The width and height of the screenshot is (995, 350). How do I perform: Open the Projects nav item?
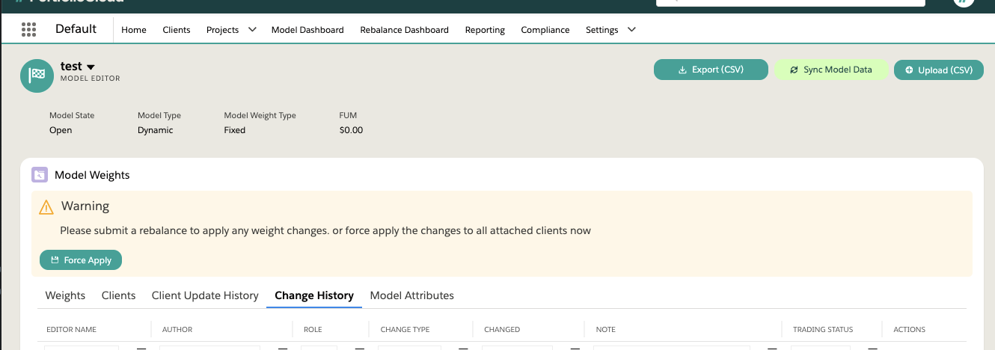pyautogui.click(x=223, y=30)
